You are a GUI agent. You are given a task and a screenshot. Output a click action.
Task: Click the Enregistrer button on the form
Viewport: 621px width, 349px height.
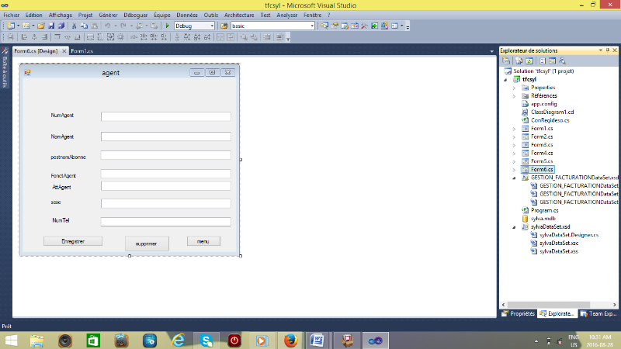tap(73, 241)
